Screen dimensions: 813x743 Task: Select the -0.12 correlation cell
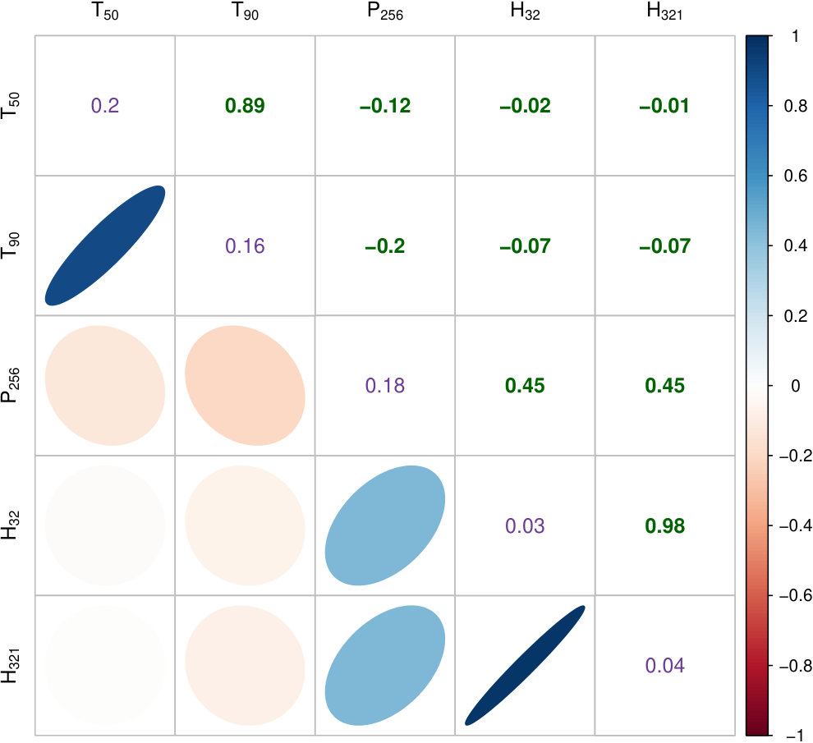tap(384, 106)
